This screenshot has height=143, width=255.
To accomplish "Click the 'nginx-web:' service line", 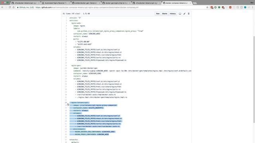I will 76,23.
